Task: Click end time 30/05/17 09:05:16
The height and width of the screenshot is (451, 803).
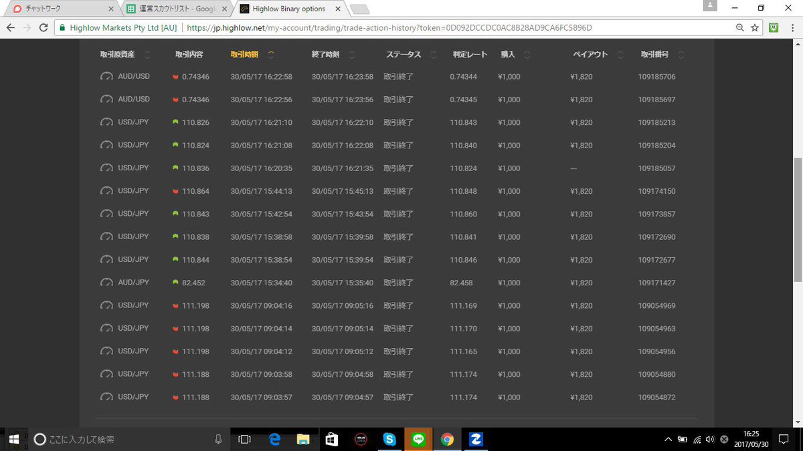Action: [343, 305]
